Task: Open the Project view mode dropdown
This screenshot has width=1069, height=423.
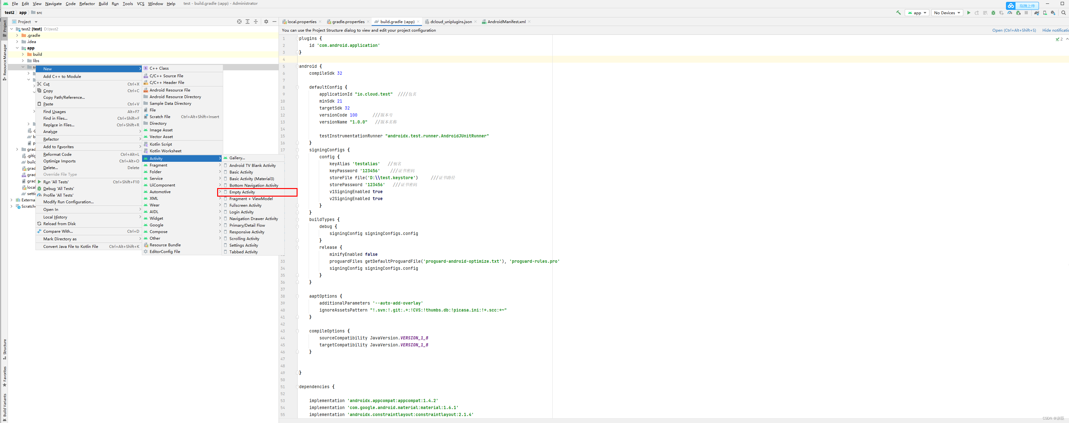Action: pos(25,22)
